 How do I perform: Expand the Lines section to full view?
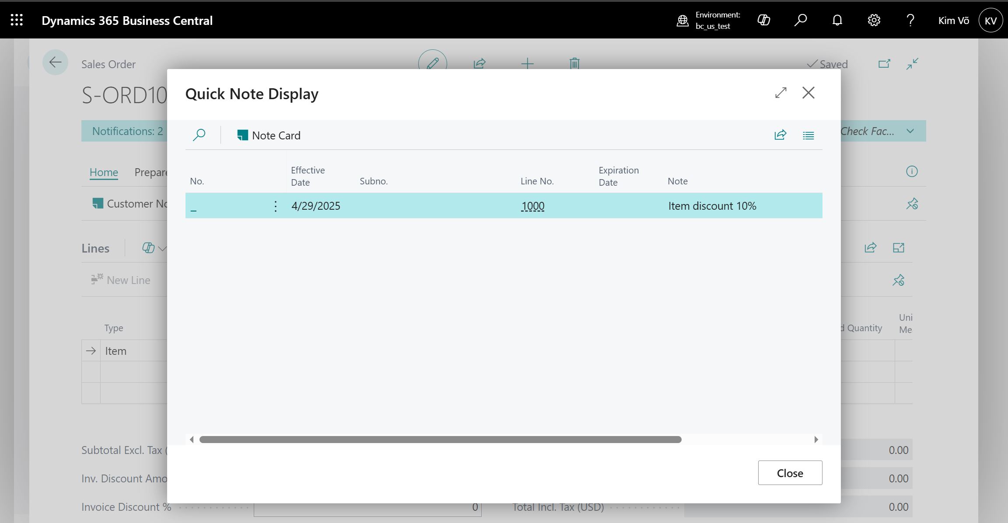(x=899, y=248)
